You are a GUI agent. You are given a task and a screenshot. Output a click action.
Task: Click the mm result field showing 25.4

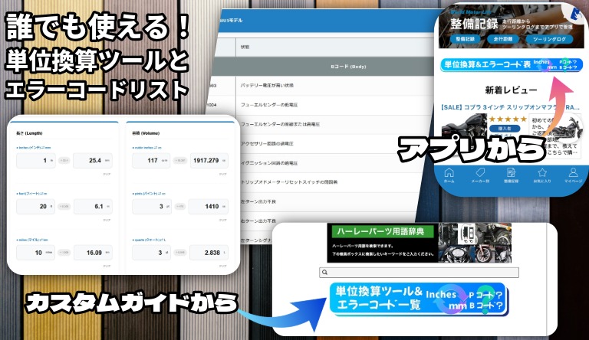coord(93,160)
